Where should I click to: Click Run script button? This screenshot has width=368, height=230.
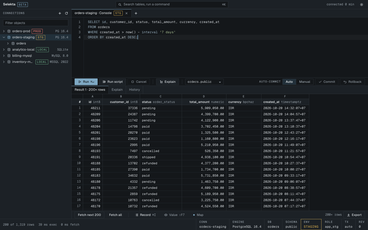click(x=113, y=82)
